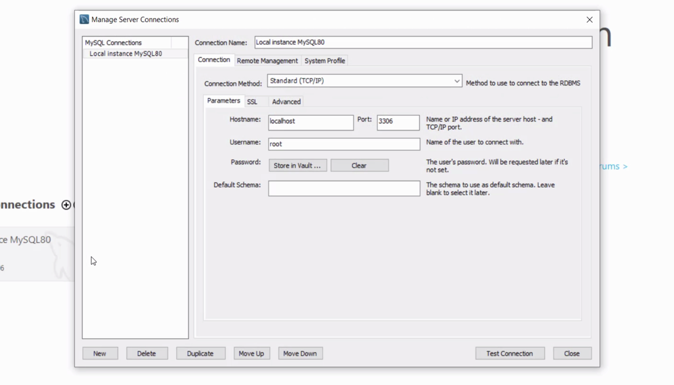Click the plus icon beside MySQL Connections heading

pos(66,205)
